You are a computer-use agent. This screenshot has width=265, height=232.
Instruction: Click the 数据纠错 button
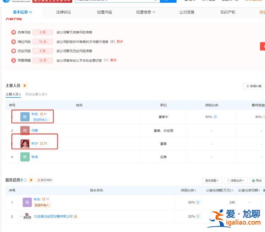(254, 86)
